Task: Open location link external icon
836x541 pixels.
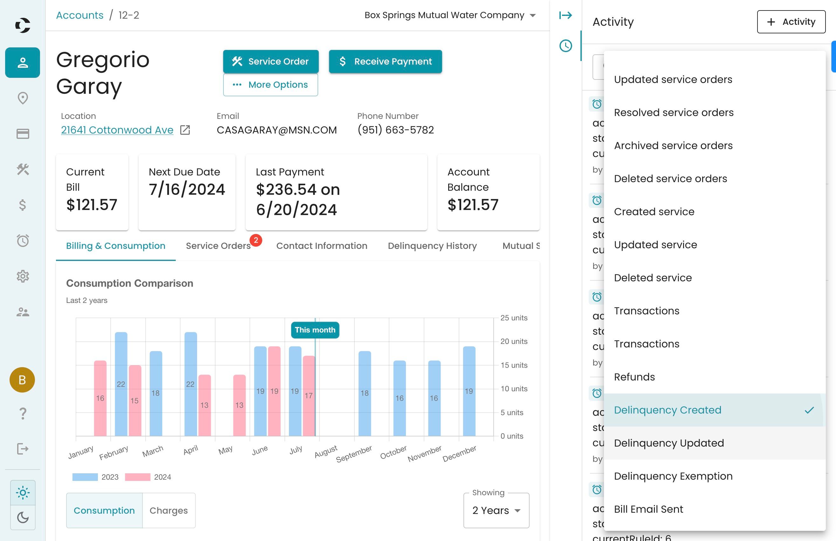Action: [185, 130]
